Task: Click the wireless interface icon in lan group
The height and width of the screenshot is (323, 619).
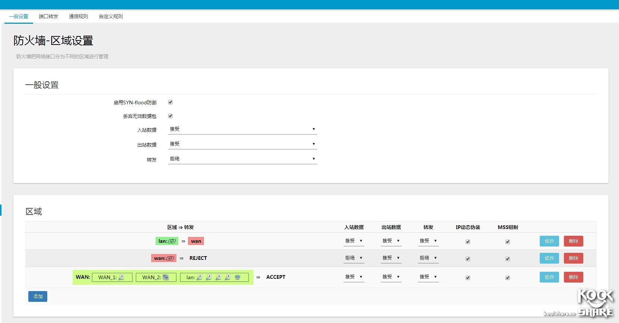Action: tap(237, 277)
